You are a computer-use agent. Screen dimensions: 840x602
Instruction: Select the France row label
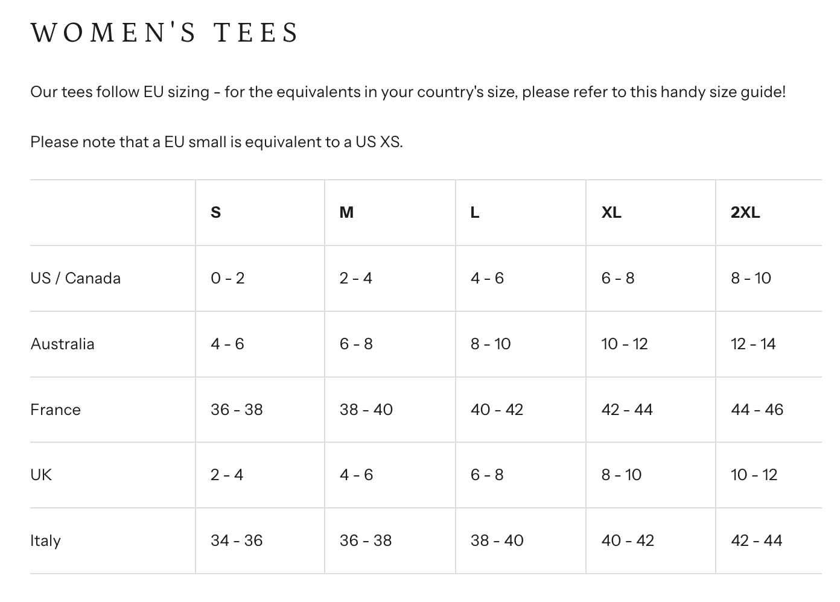(56, 410)
